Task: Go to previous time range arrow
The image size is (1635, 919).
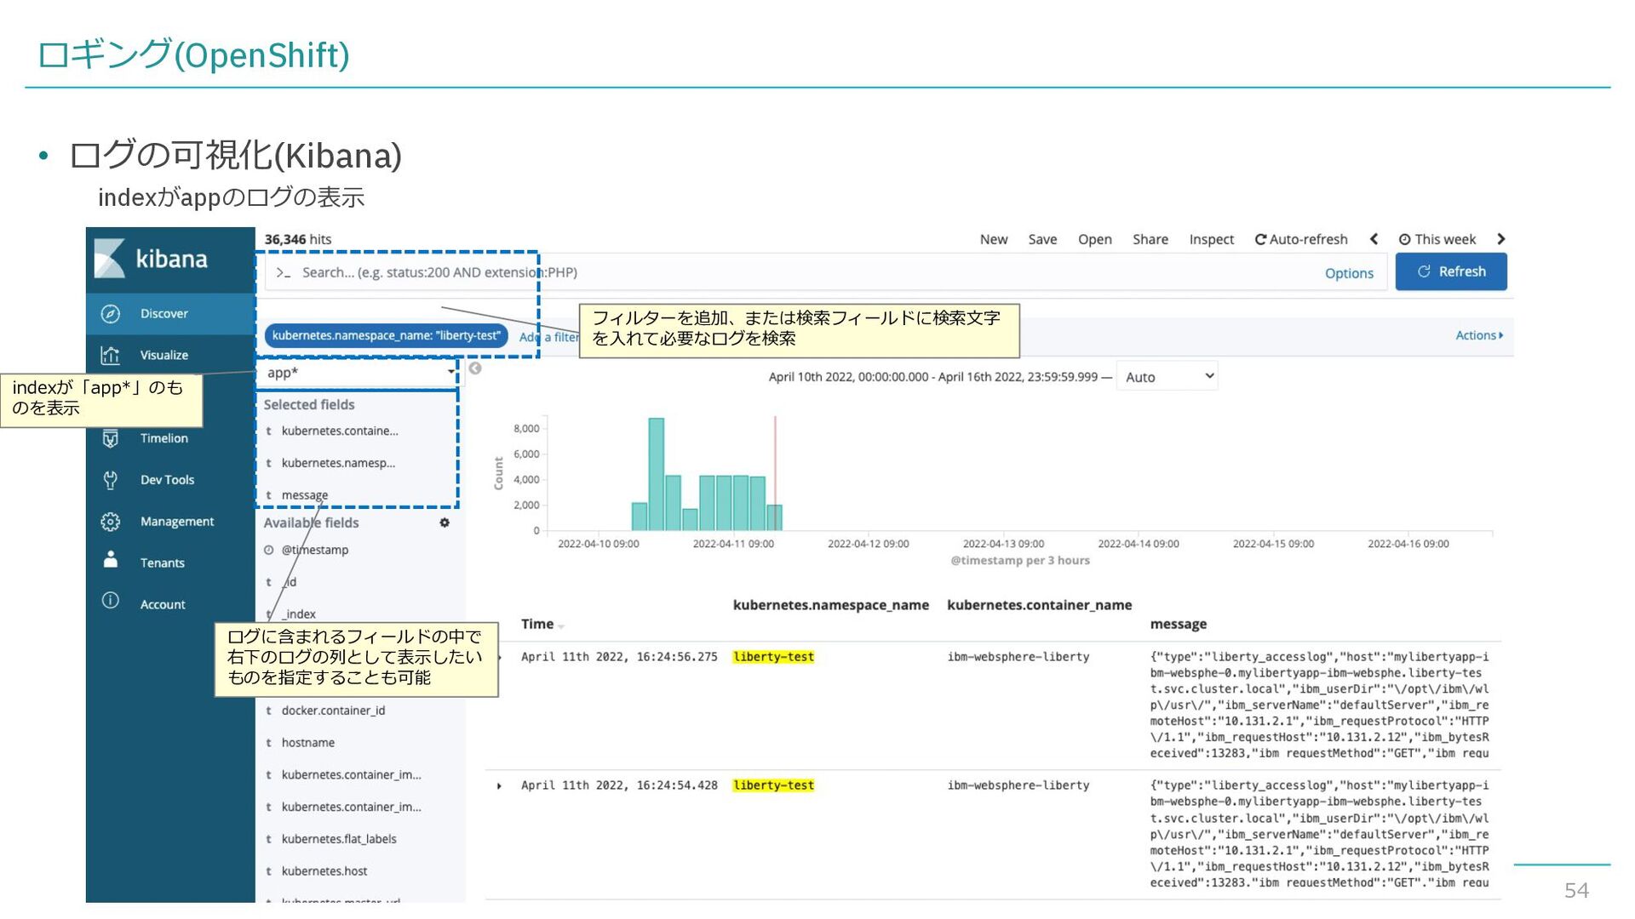Action: click(x=1374, y=239)
